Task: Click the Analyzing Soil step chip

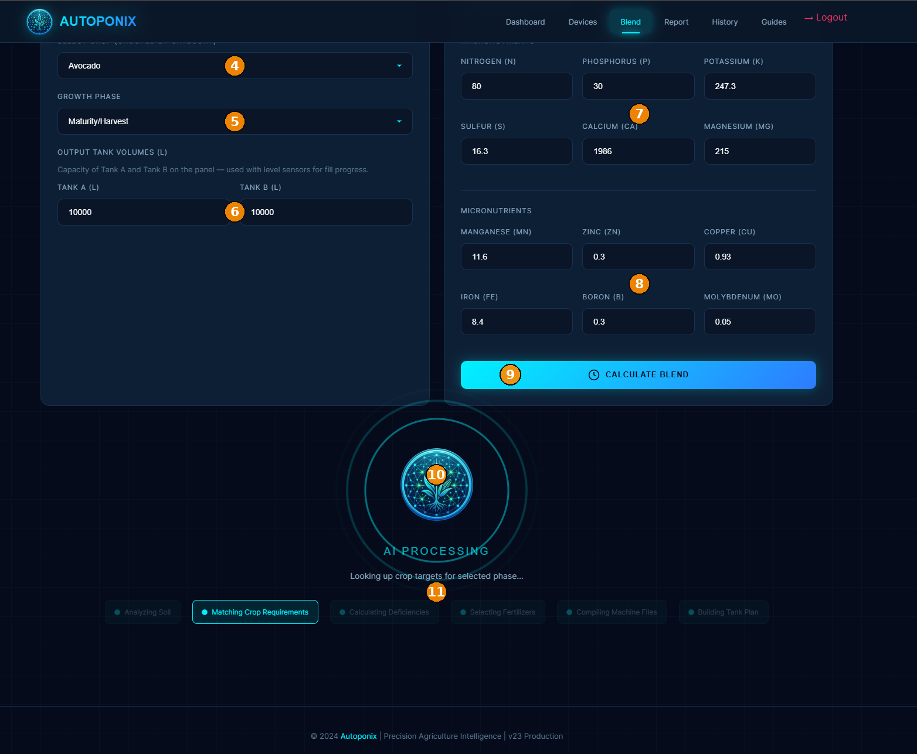Action: (x=142, y=612)
